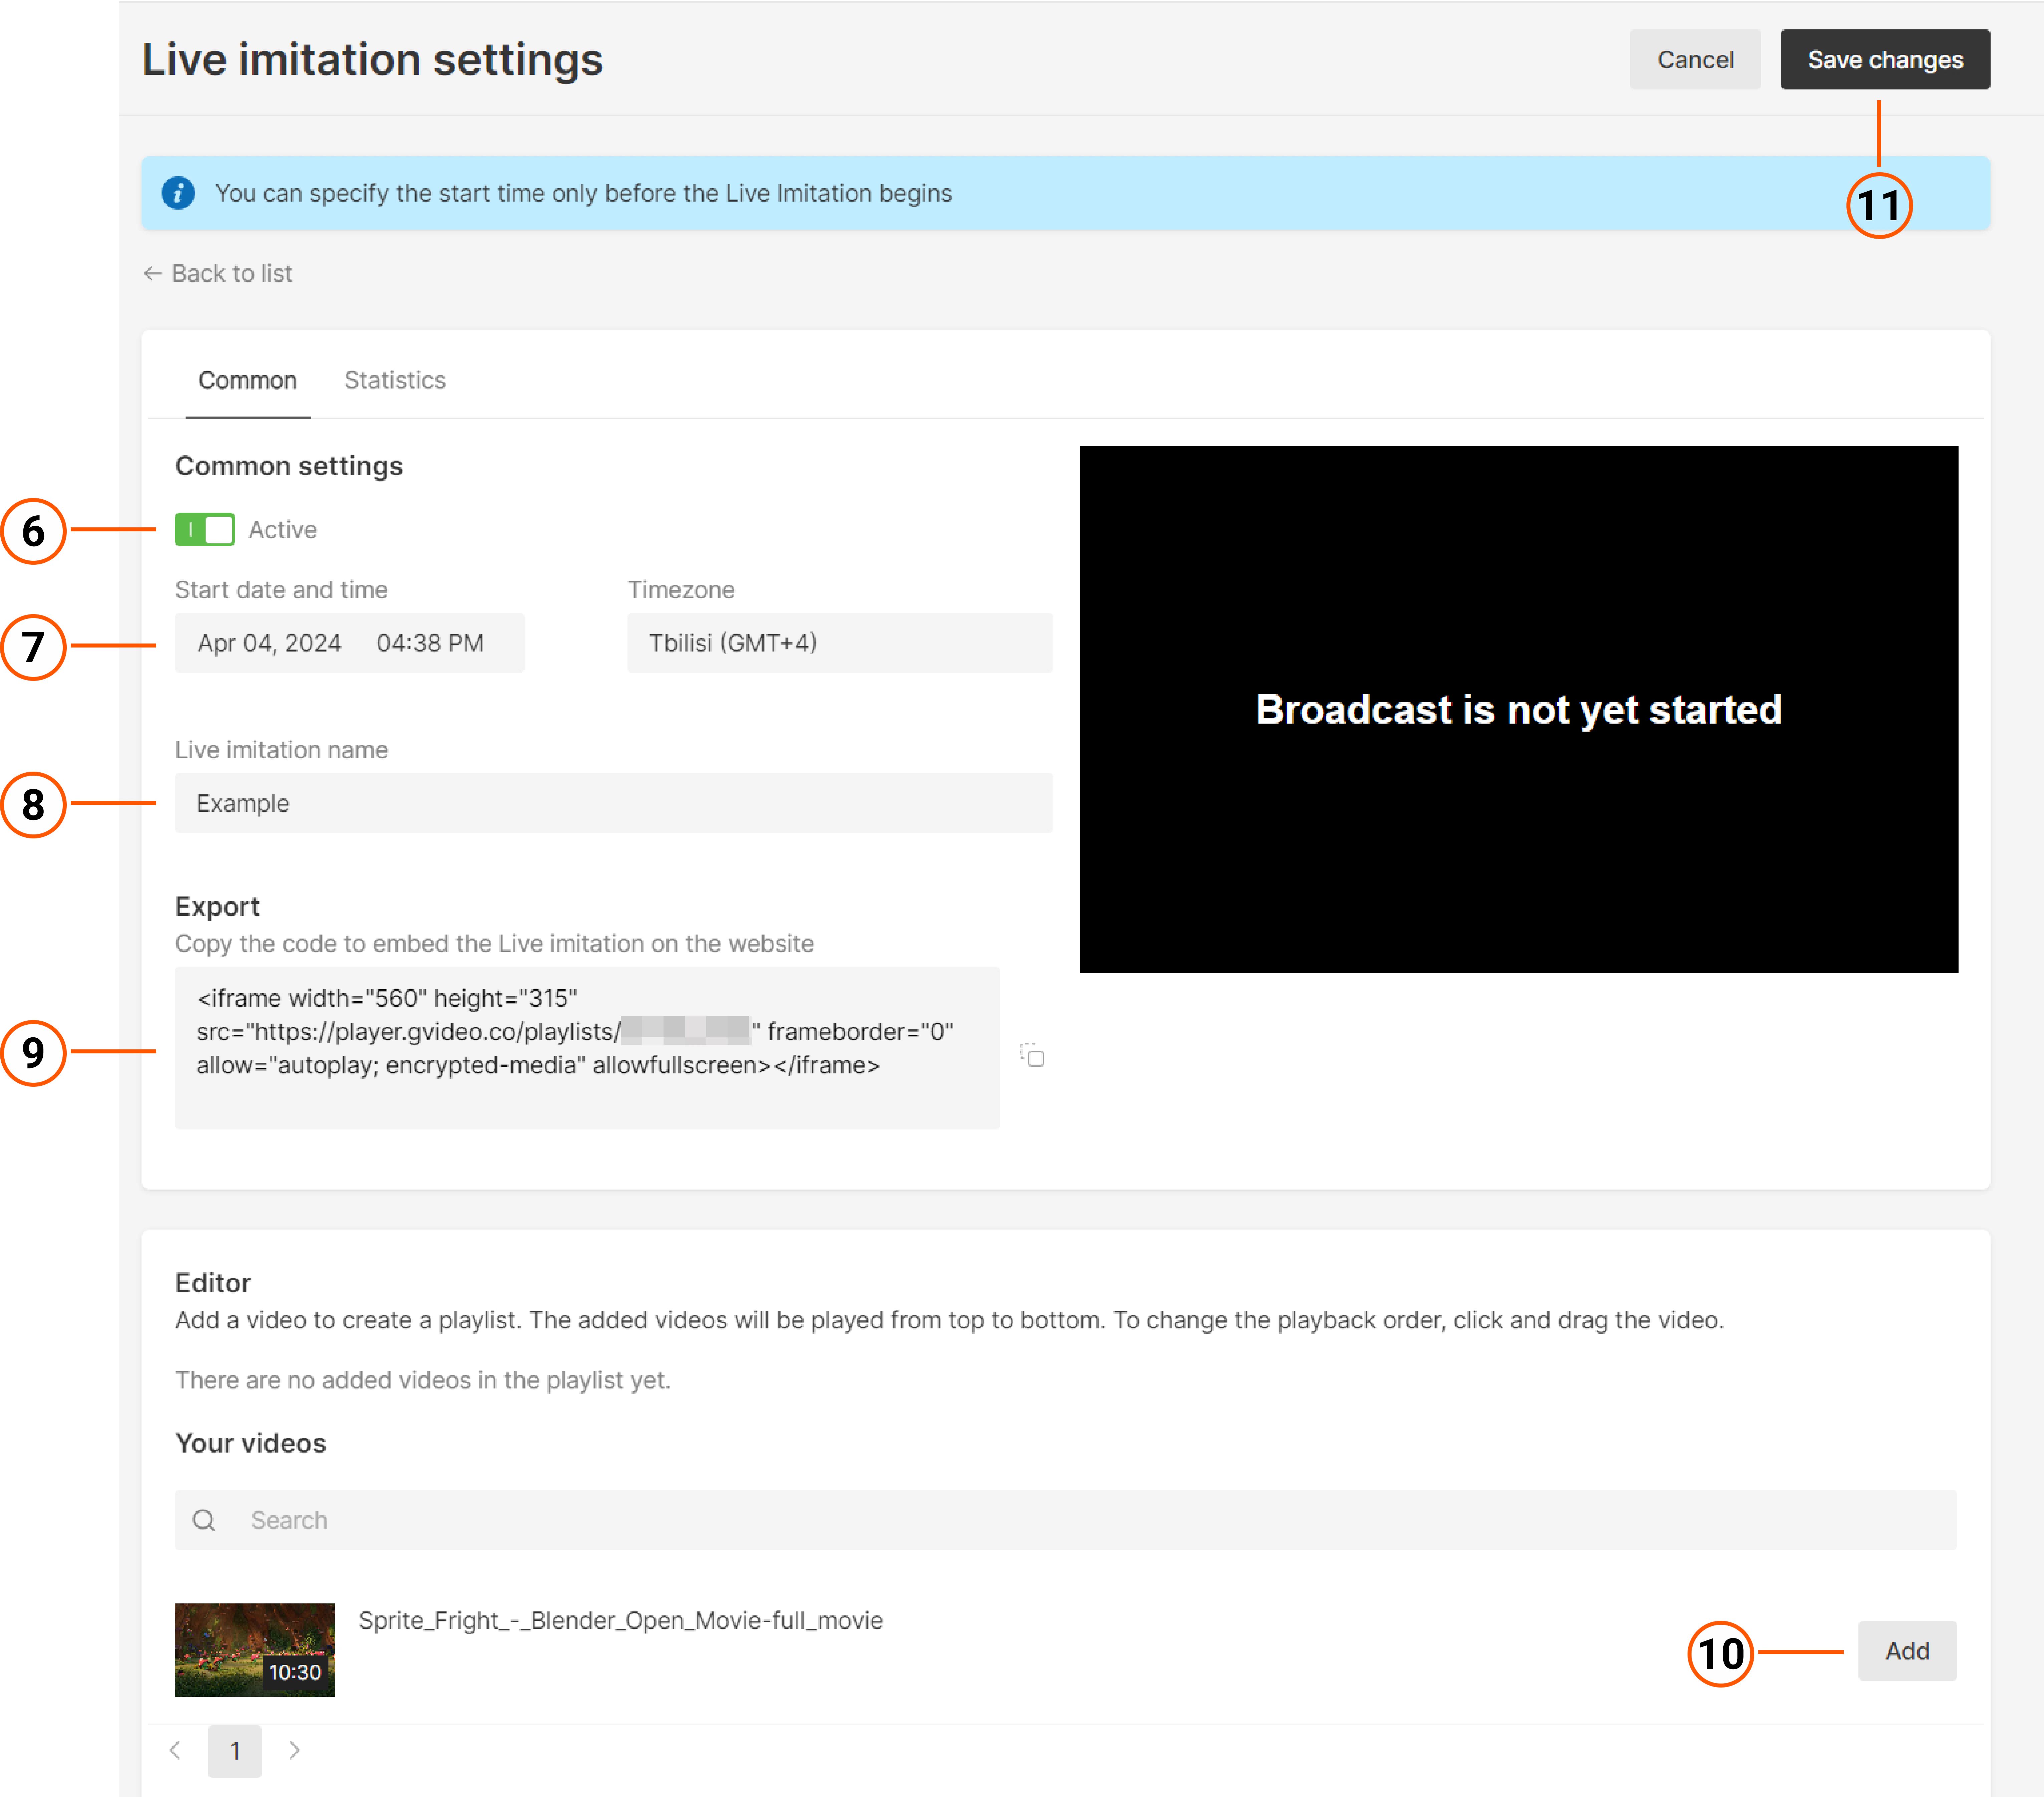This screenshot has width=2044, height=1797.
Task: Go to next page arrow
Action: pyautogui.click(x=294, y=1750)
